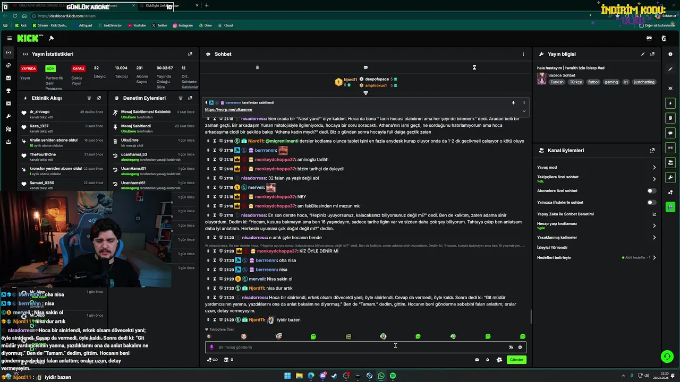Expand Hedefleri belirleyin active goals

(x=654, y=258)
